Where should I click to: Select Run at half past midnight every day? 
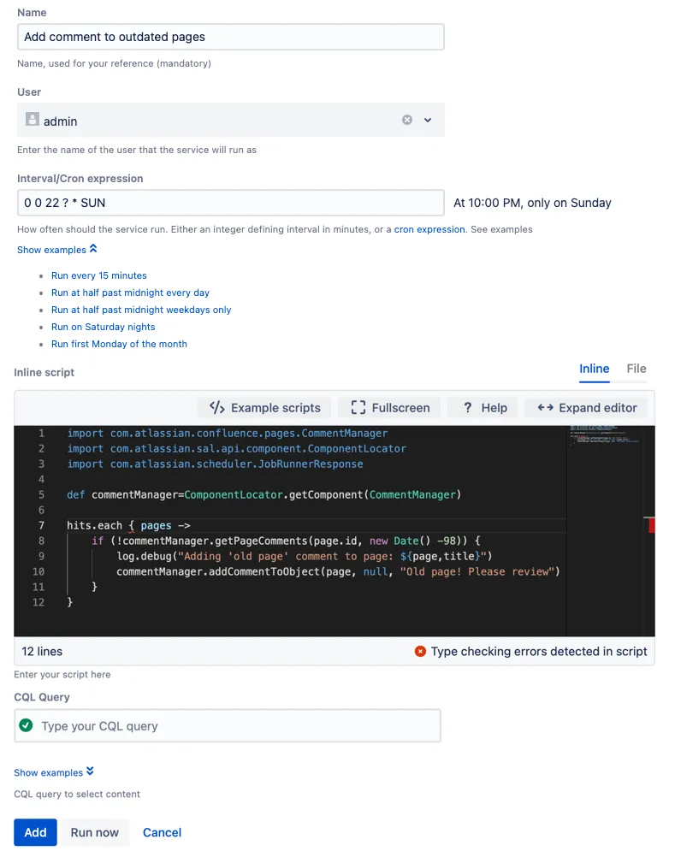click(x=130, y=293)
